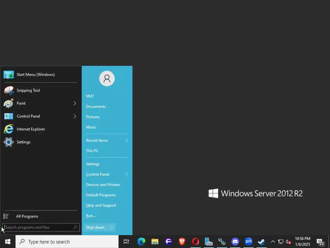Expand the Recent Items submenu arrow

point(127,140)
